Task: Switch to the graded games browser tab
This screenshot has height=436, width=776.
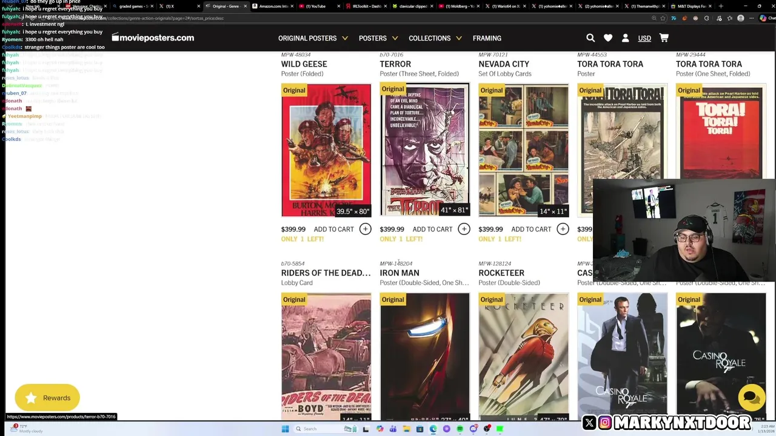Action: [132, 6]
